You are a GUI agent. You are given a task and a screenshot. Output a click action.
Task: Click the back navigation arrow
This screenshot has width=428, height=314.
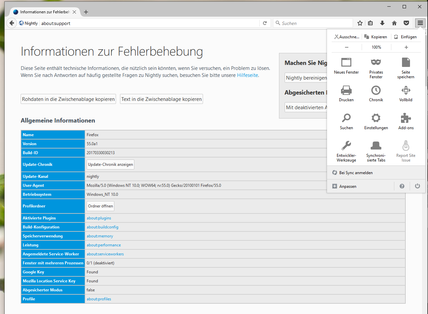12,23
